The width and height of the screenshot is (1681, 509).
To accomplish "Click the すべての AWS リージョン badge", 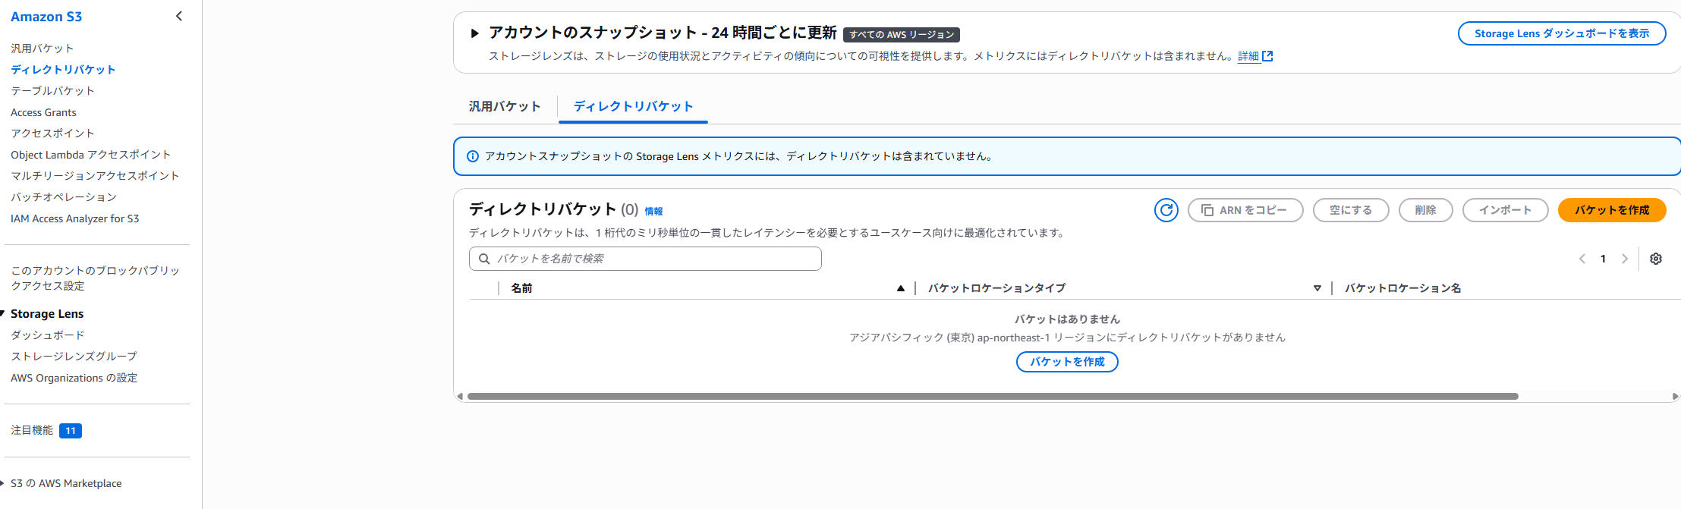I will 902,35.
